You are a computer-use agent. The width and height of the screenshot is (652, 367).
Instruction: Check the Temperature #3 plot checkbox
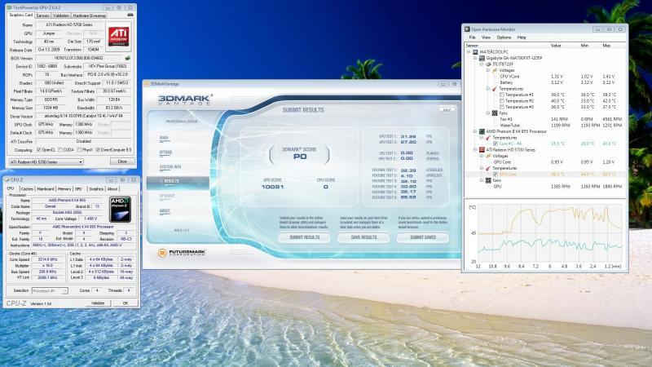502,107
